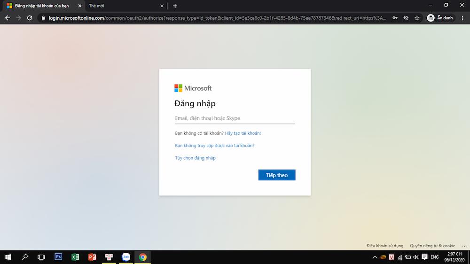The image size is (470, 264).
Task: Click the Microsoft logo in the sign-in card
Action: 193,88
